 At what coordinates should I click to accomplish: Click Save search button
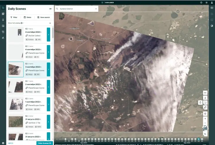44,17
